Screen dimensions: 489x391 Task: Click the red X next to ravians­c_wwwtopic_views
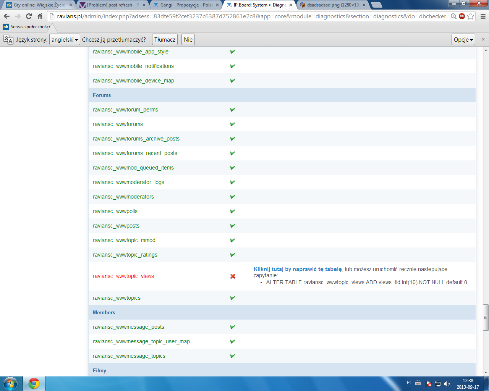coord(233,276)
